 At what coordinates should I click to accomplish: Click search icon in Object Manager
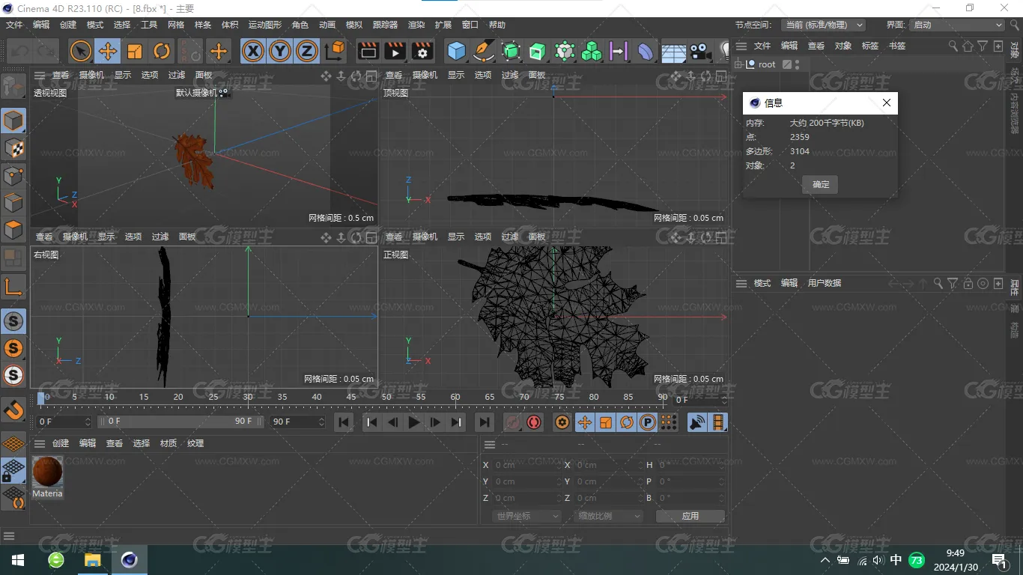pos(953,46)
